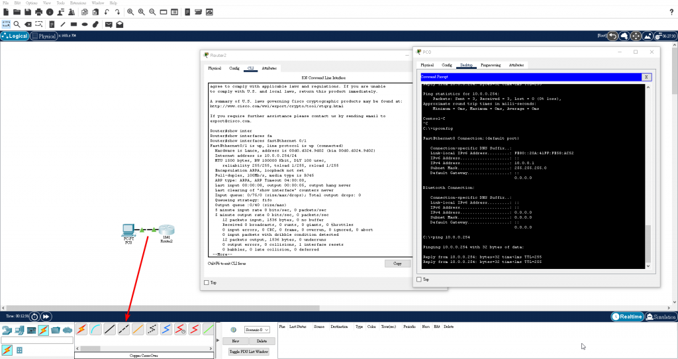Click the Power Cycle Devices button
This screenshot has width=678, height=359.
tap(34, 317)
